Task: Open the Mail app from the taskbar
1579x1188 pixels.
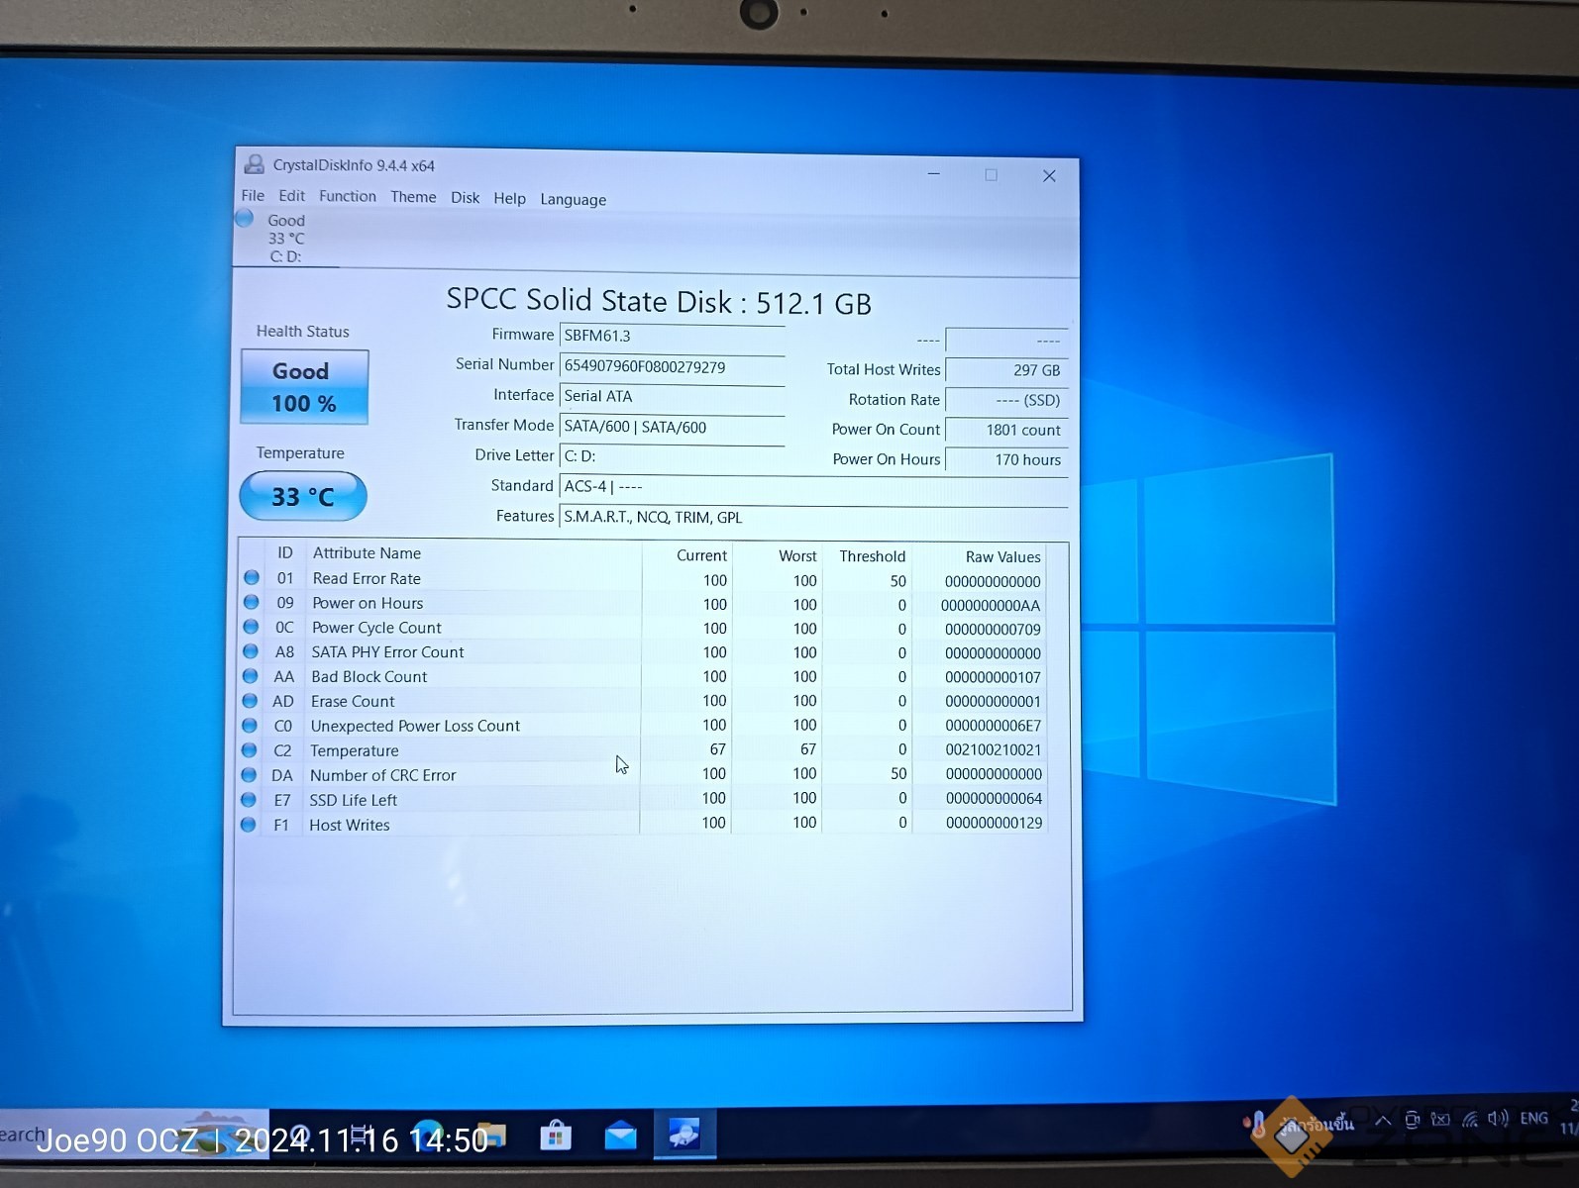Action: coord(620,1135)
